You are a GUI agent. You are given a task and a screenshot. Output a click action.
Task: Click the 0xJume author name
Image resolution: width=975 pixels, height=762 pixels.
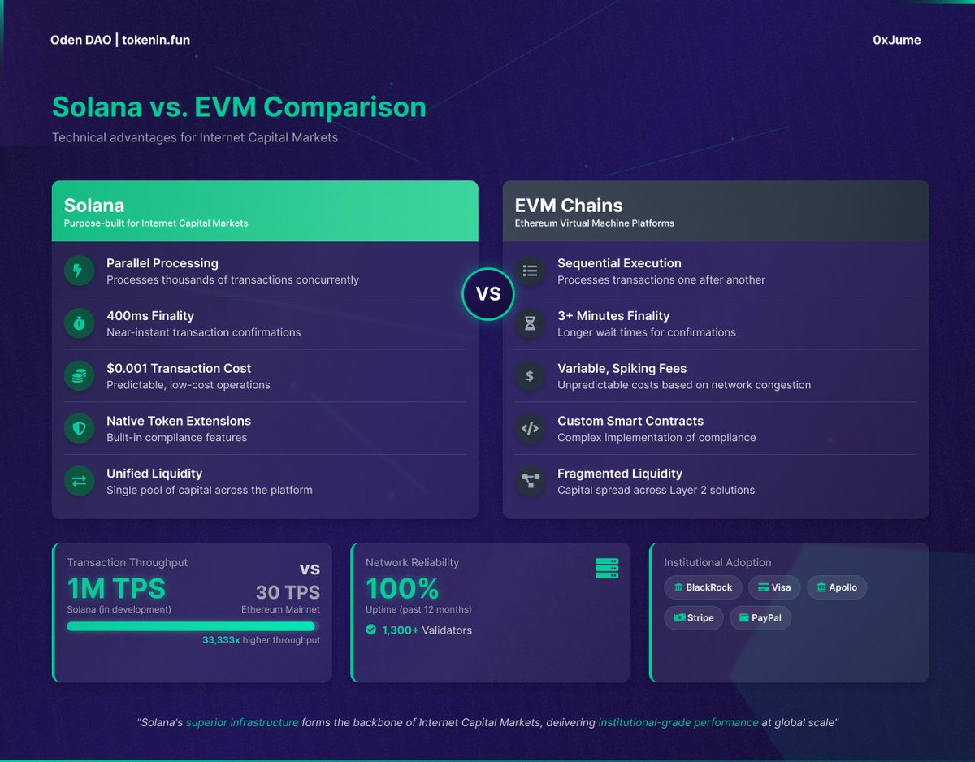(x=897, y=40)
